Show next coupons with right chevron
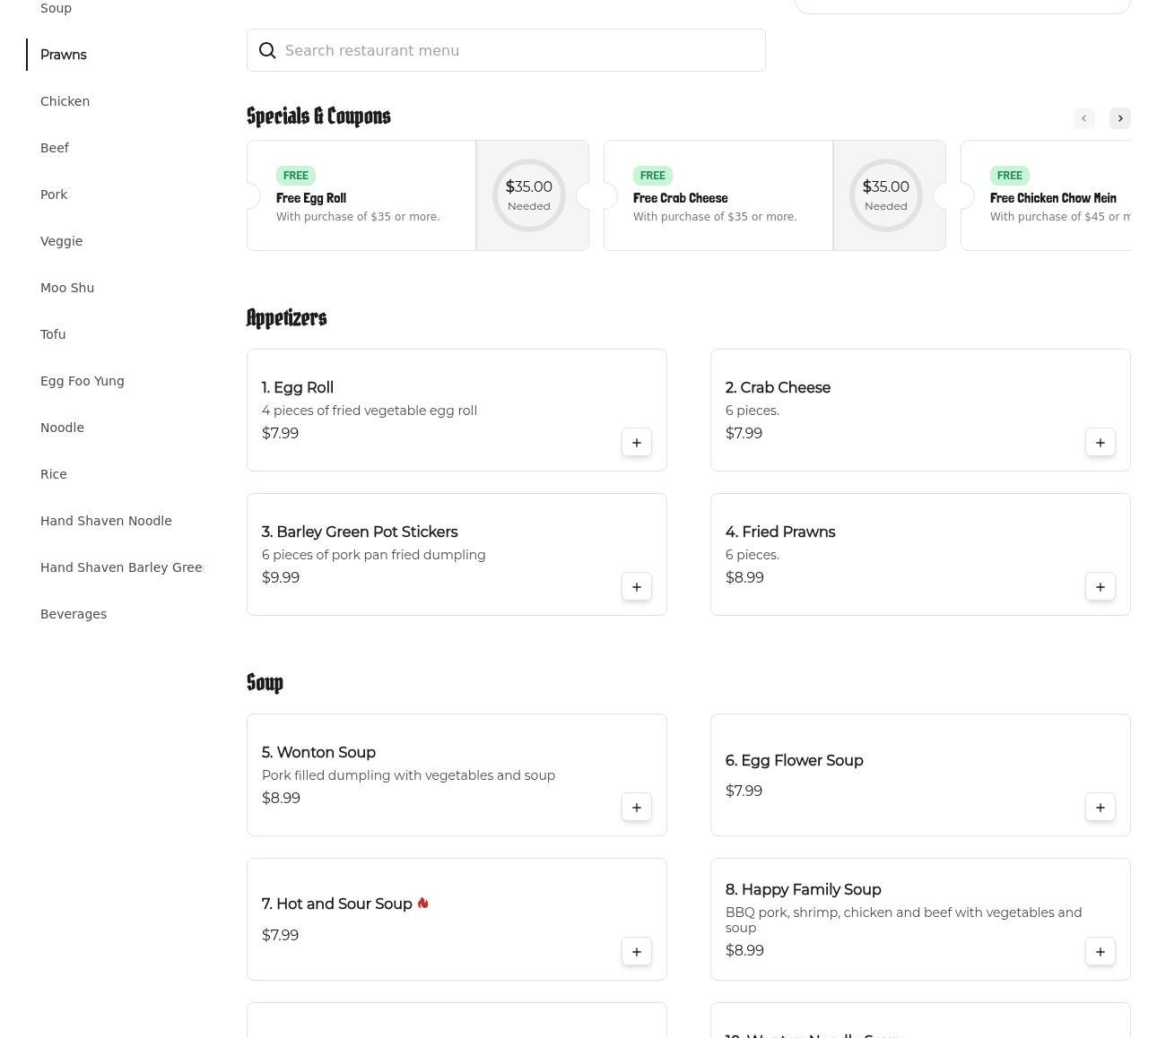The image size is (1157, 1038). [x=1119, y=118]
